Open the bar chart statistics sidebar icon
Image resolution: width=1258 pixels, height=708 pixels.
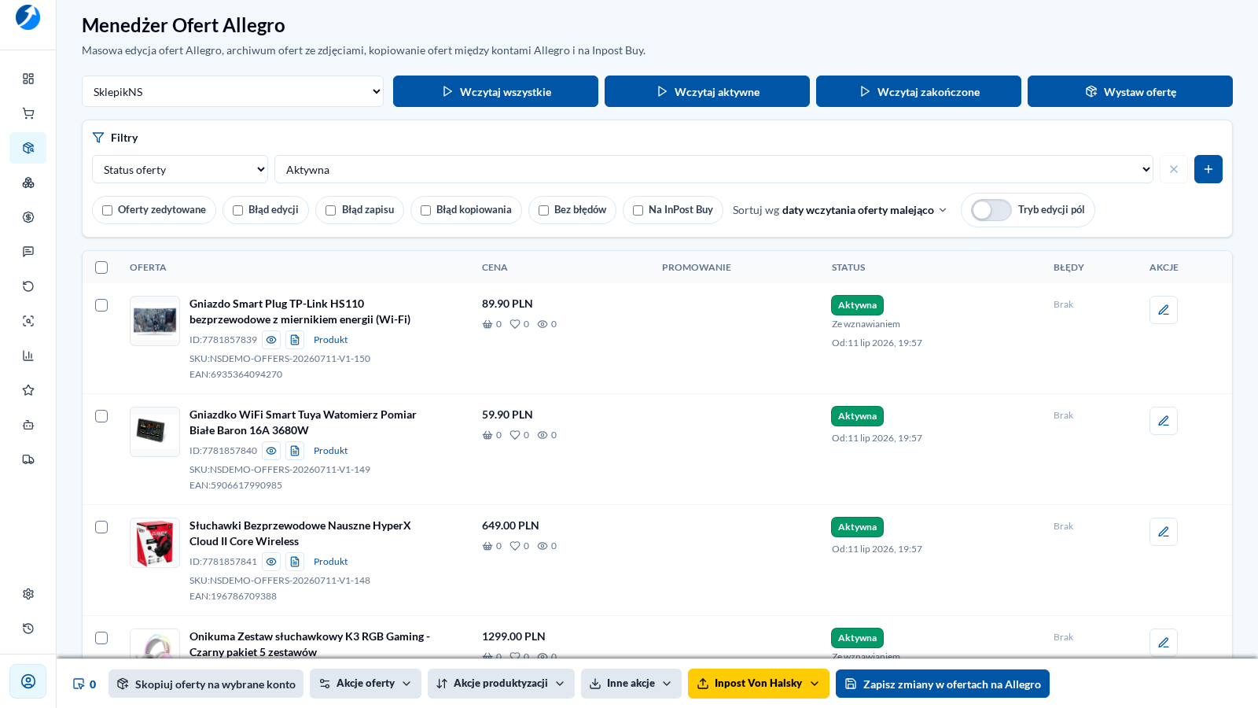[x=28, y=356]
